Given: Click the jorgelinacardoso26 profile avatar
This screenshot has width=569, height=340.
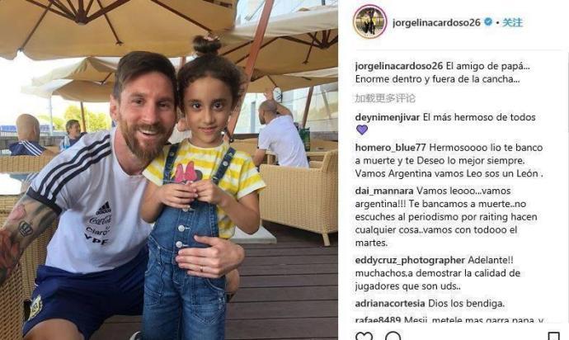Looking at the screenshot, I should click(x=369, y=21).
